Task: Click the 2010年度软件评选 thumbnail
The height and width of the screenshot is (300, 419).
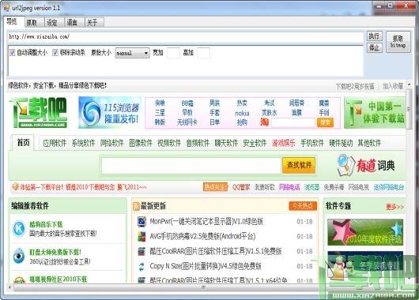Action: pyautogui.click(x=365, y=232)
